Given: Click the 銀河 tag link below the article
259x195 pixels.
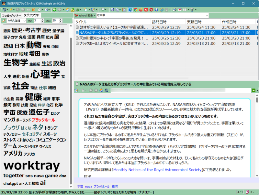Looking at the screenshot, I should coord(115,186).
